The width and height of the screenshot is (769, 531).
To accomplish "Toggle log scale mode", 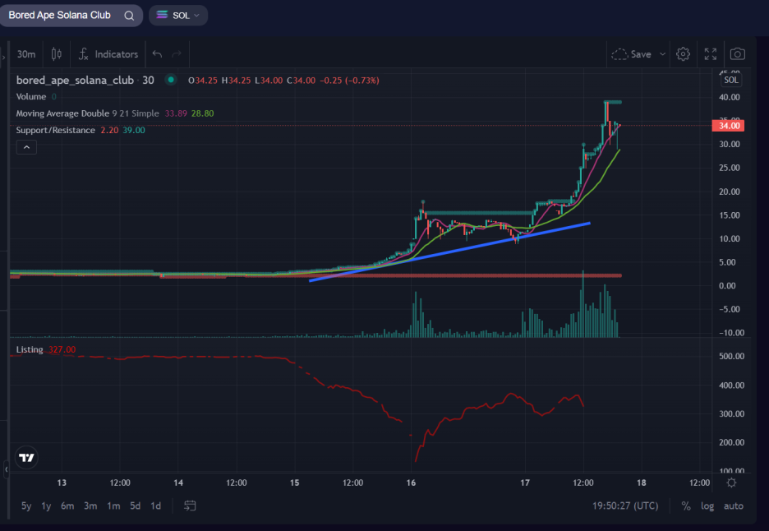I will click(x=707, y=506).
